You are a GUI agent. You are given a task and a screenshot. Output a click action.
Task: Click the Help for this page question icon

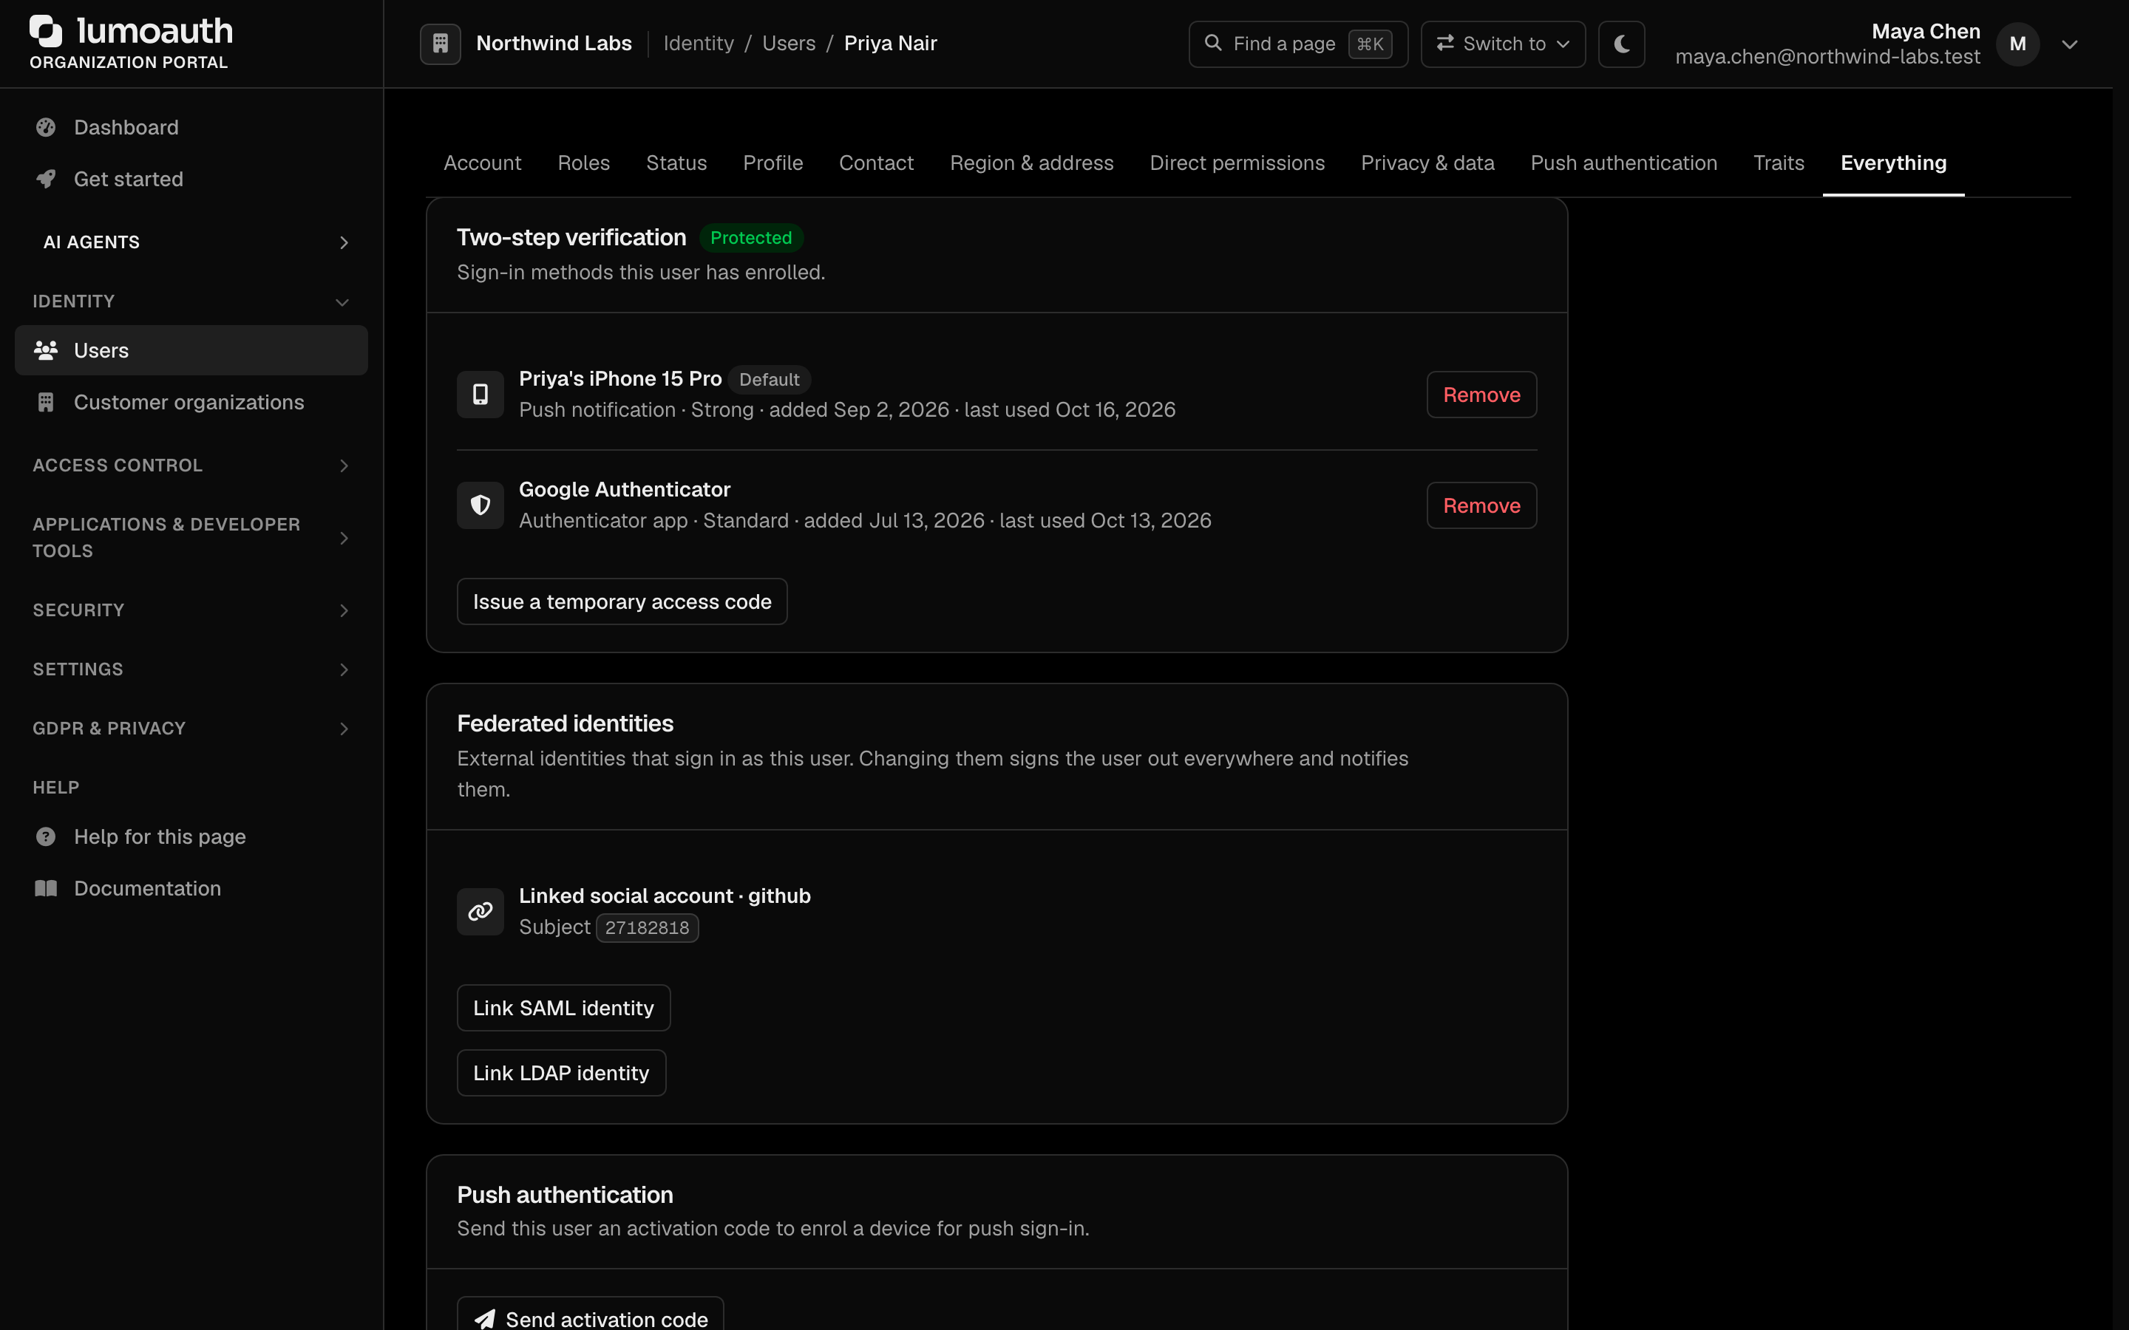click(x=46, y=836)
